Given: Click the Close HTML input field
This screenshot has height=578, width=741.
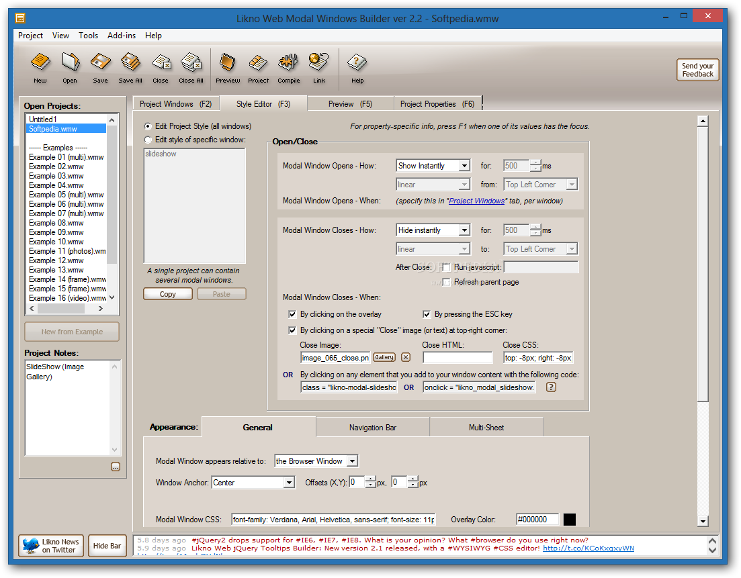Looking at the screenshot, I should click(457, 357).
